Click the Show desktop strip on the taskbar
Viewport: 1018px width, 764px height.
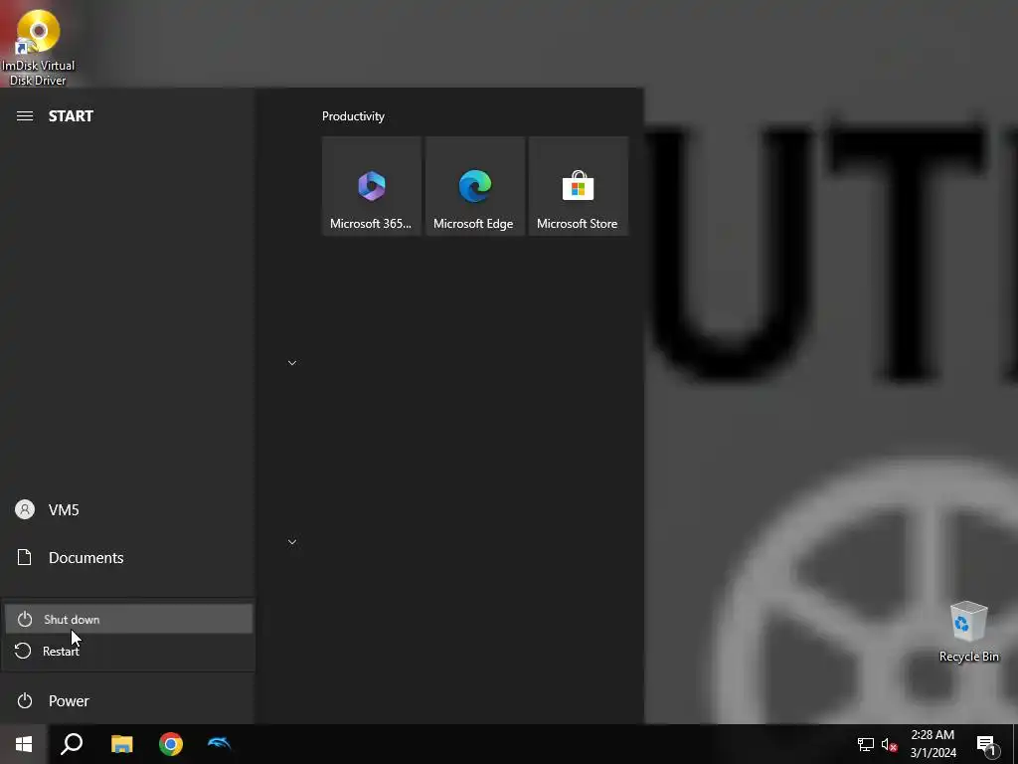(x=1015, y=744)
